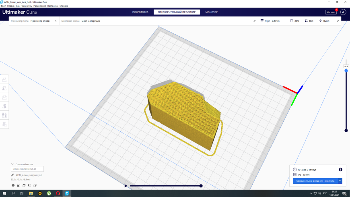Image resolution: width=350 pixels, height=197 pixels.
Task: Select the Move tool in left toolbar
Action: click(x=4, y=79)
